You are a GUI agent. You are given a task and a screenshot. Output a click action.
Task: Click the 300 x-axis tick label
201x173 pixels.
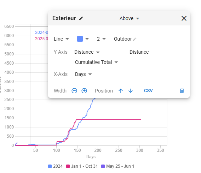point(139,150)
